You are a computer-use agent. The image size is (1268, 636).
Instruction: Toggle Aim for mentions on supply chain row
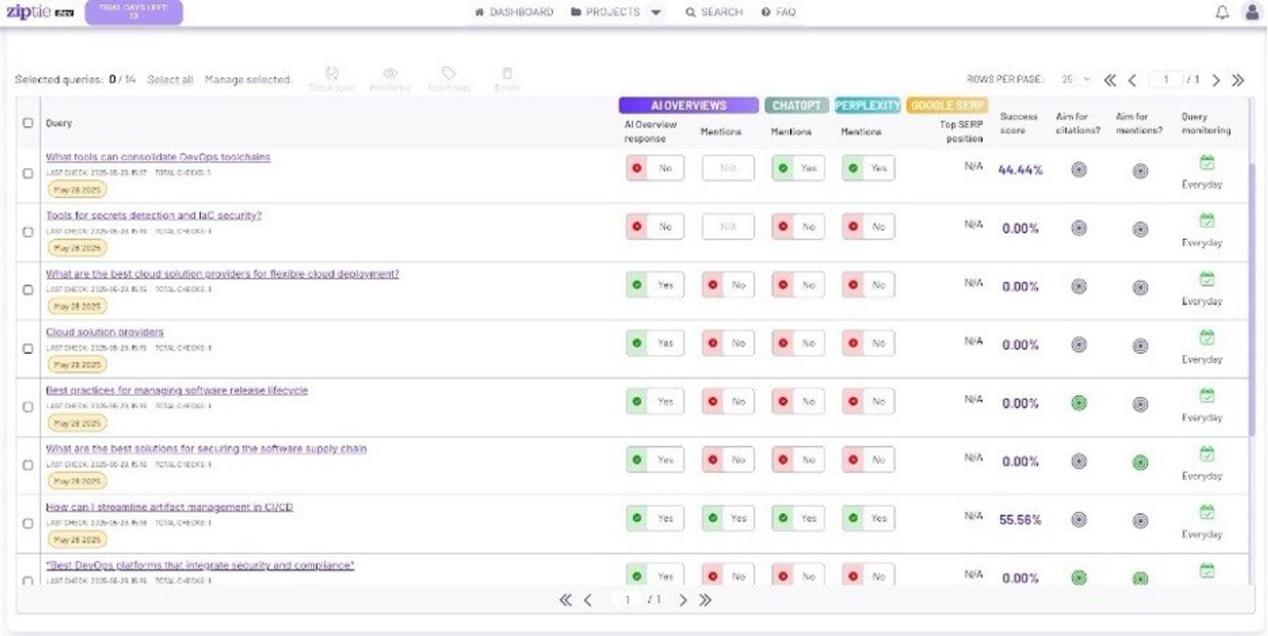(1140, 463)
